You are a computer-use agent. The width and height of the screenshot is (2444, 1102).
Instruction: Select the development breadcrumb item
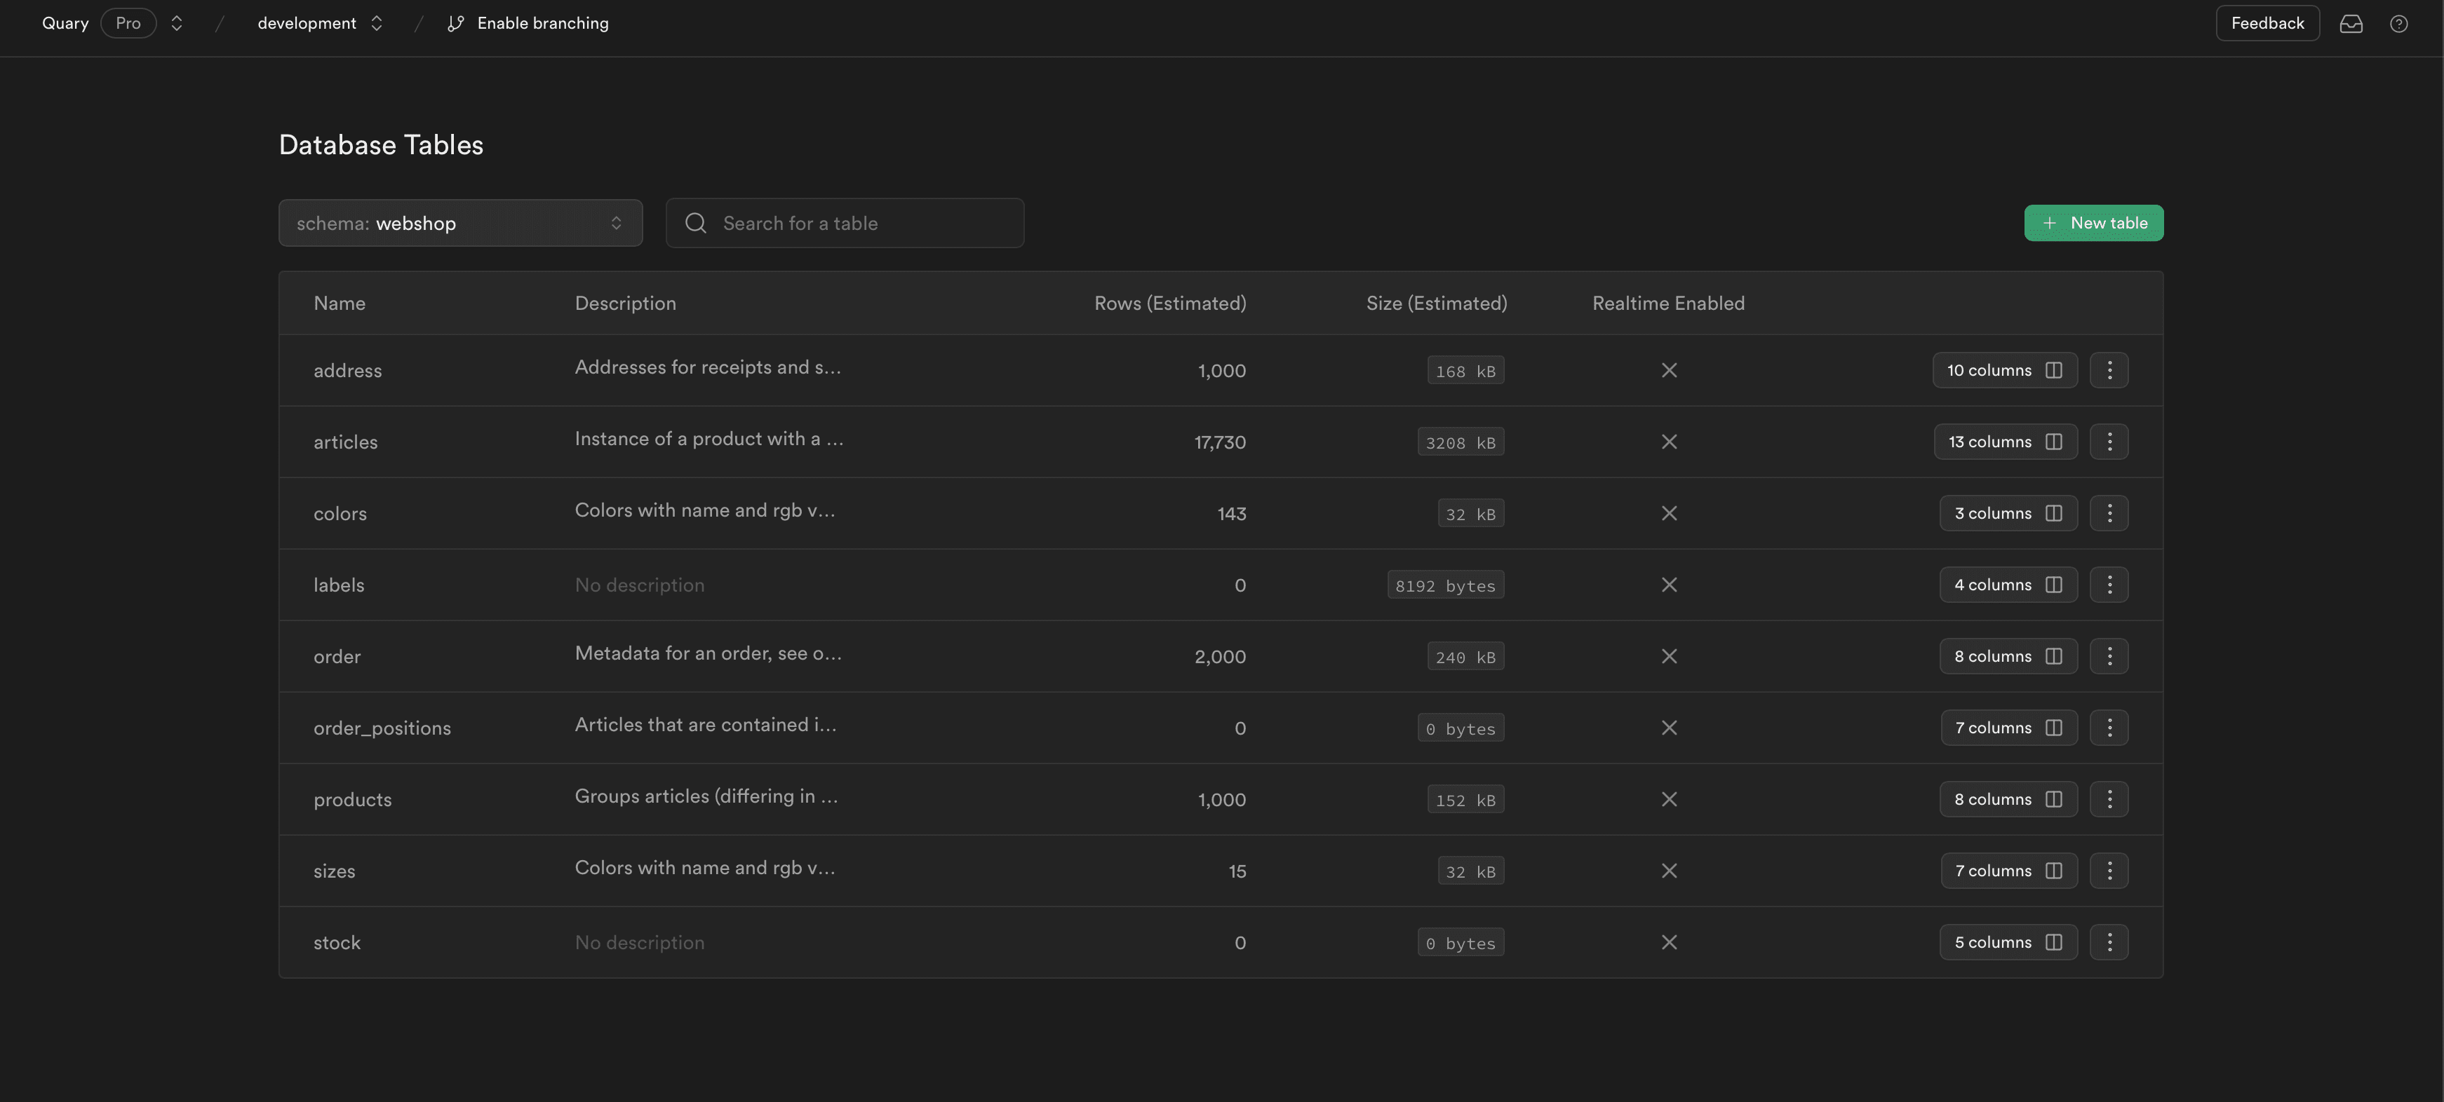(x=306, y=22)
